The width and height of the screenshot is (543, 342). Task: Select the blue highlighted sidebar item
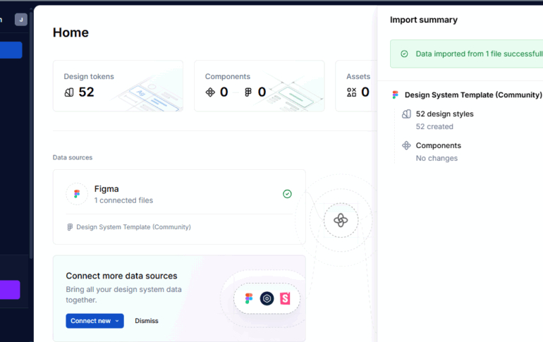coord(11,50)
